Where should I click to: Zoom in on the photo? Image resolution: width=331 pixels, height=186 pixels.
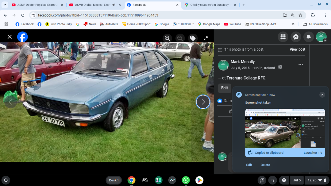pos(167,38)
